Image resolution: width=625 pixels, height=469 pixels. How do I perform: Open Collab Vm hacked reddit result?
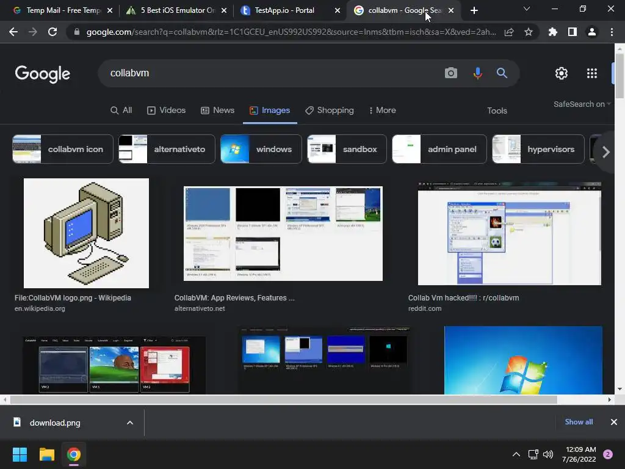(x=464, y=298)
